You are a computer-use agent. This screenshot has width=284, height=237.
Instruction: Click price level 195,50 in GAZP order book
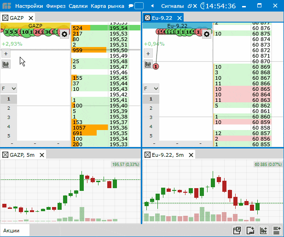pos(119,50)
